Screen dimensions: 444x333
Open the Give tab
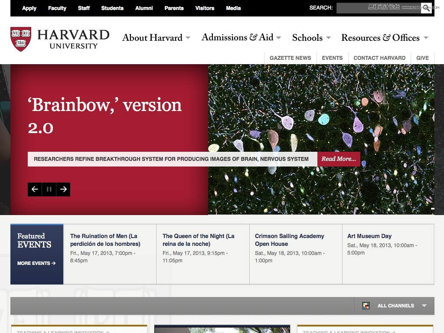coord(422,58)
